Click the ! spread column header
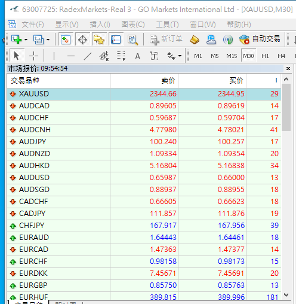The width and height of the screenshot is (296, 304). tap(264, 81)
